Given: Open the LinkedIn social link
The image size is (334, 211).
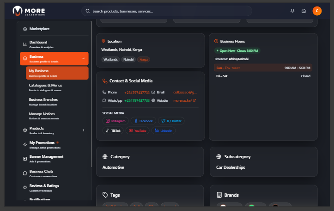Looking at the screenshot, I should 163,131.
